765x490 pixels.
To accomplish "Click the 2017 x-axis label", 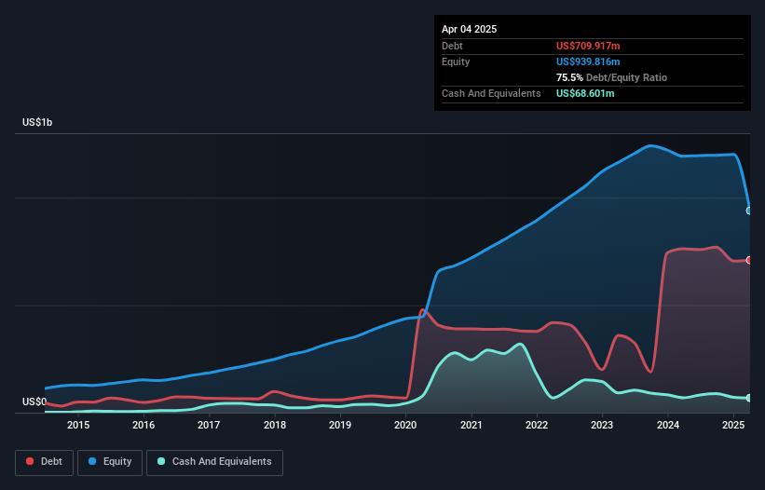I will [209, 425].
